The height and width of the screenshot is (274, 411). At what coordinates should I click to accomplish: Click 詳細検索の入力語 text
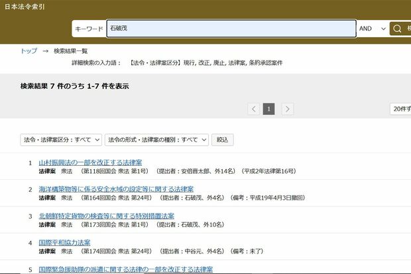click(x=94, y=63)
